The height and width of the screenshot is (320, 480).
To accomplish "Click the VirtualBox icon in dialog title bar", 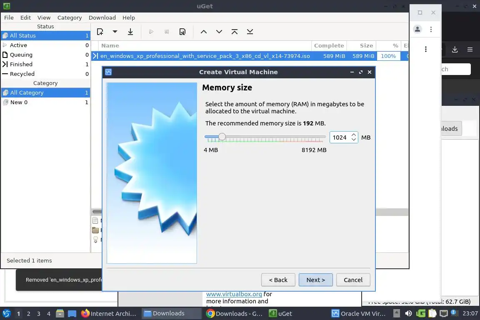I will point(108,72).
